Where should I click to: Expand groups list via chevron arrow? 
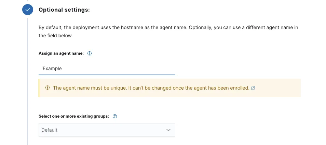point(168,130)
